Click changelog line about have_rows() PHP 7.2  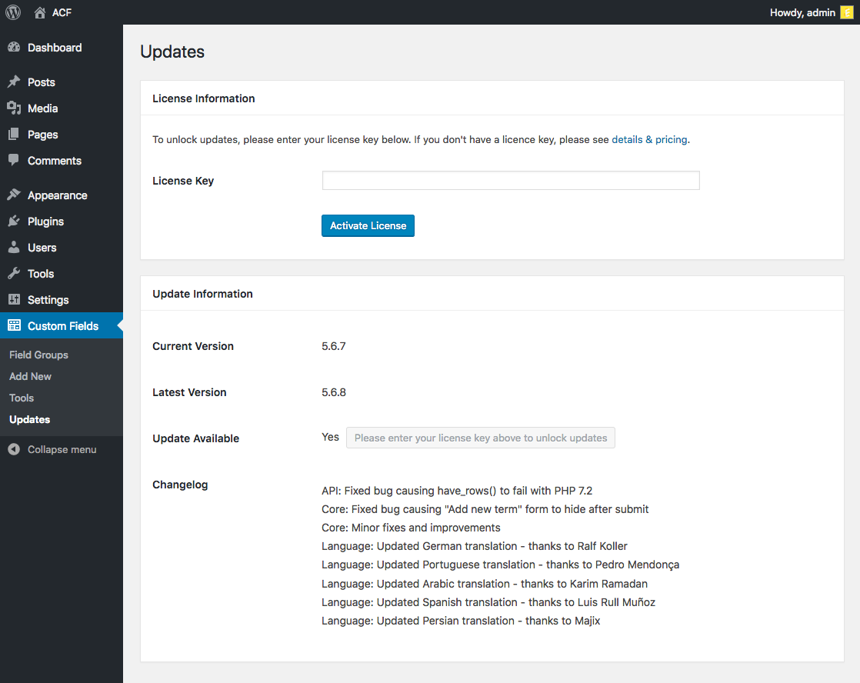(457, 491)
